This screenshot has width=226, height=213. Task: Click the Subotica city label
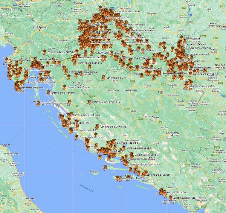214,23
